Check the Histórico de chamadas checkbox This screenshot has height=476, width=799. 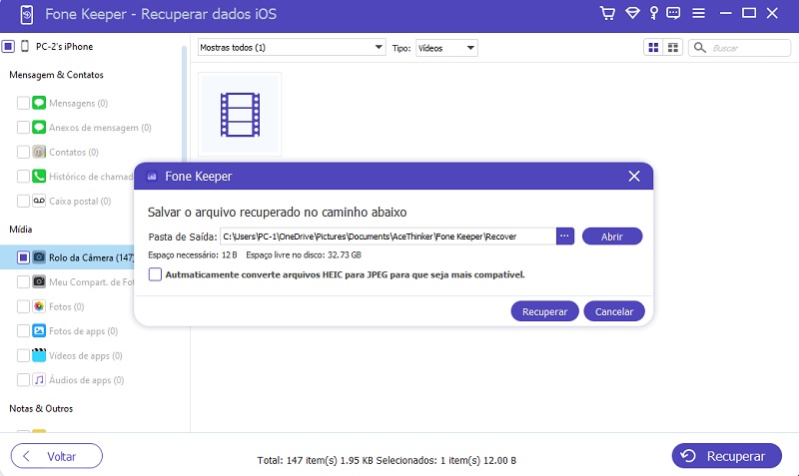coord(23,177)
